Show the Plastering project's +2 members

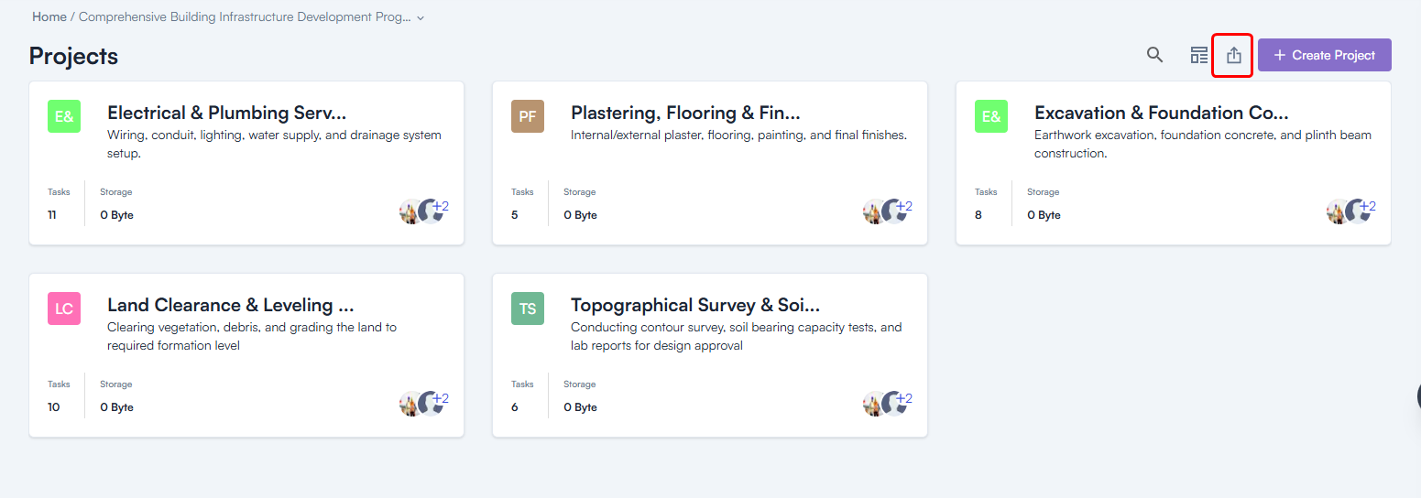coord(903,207)
